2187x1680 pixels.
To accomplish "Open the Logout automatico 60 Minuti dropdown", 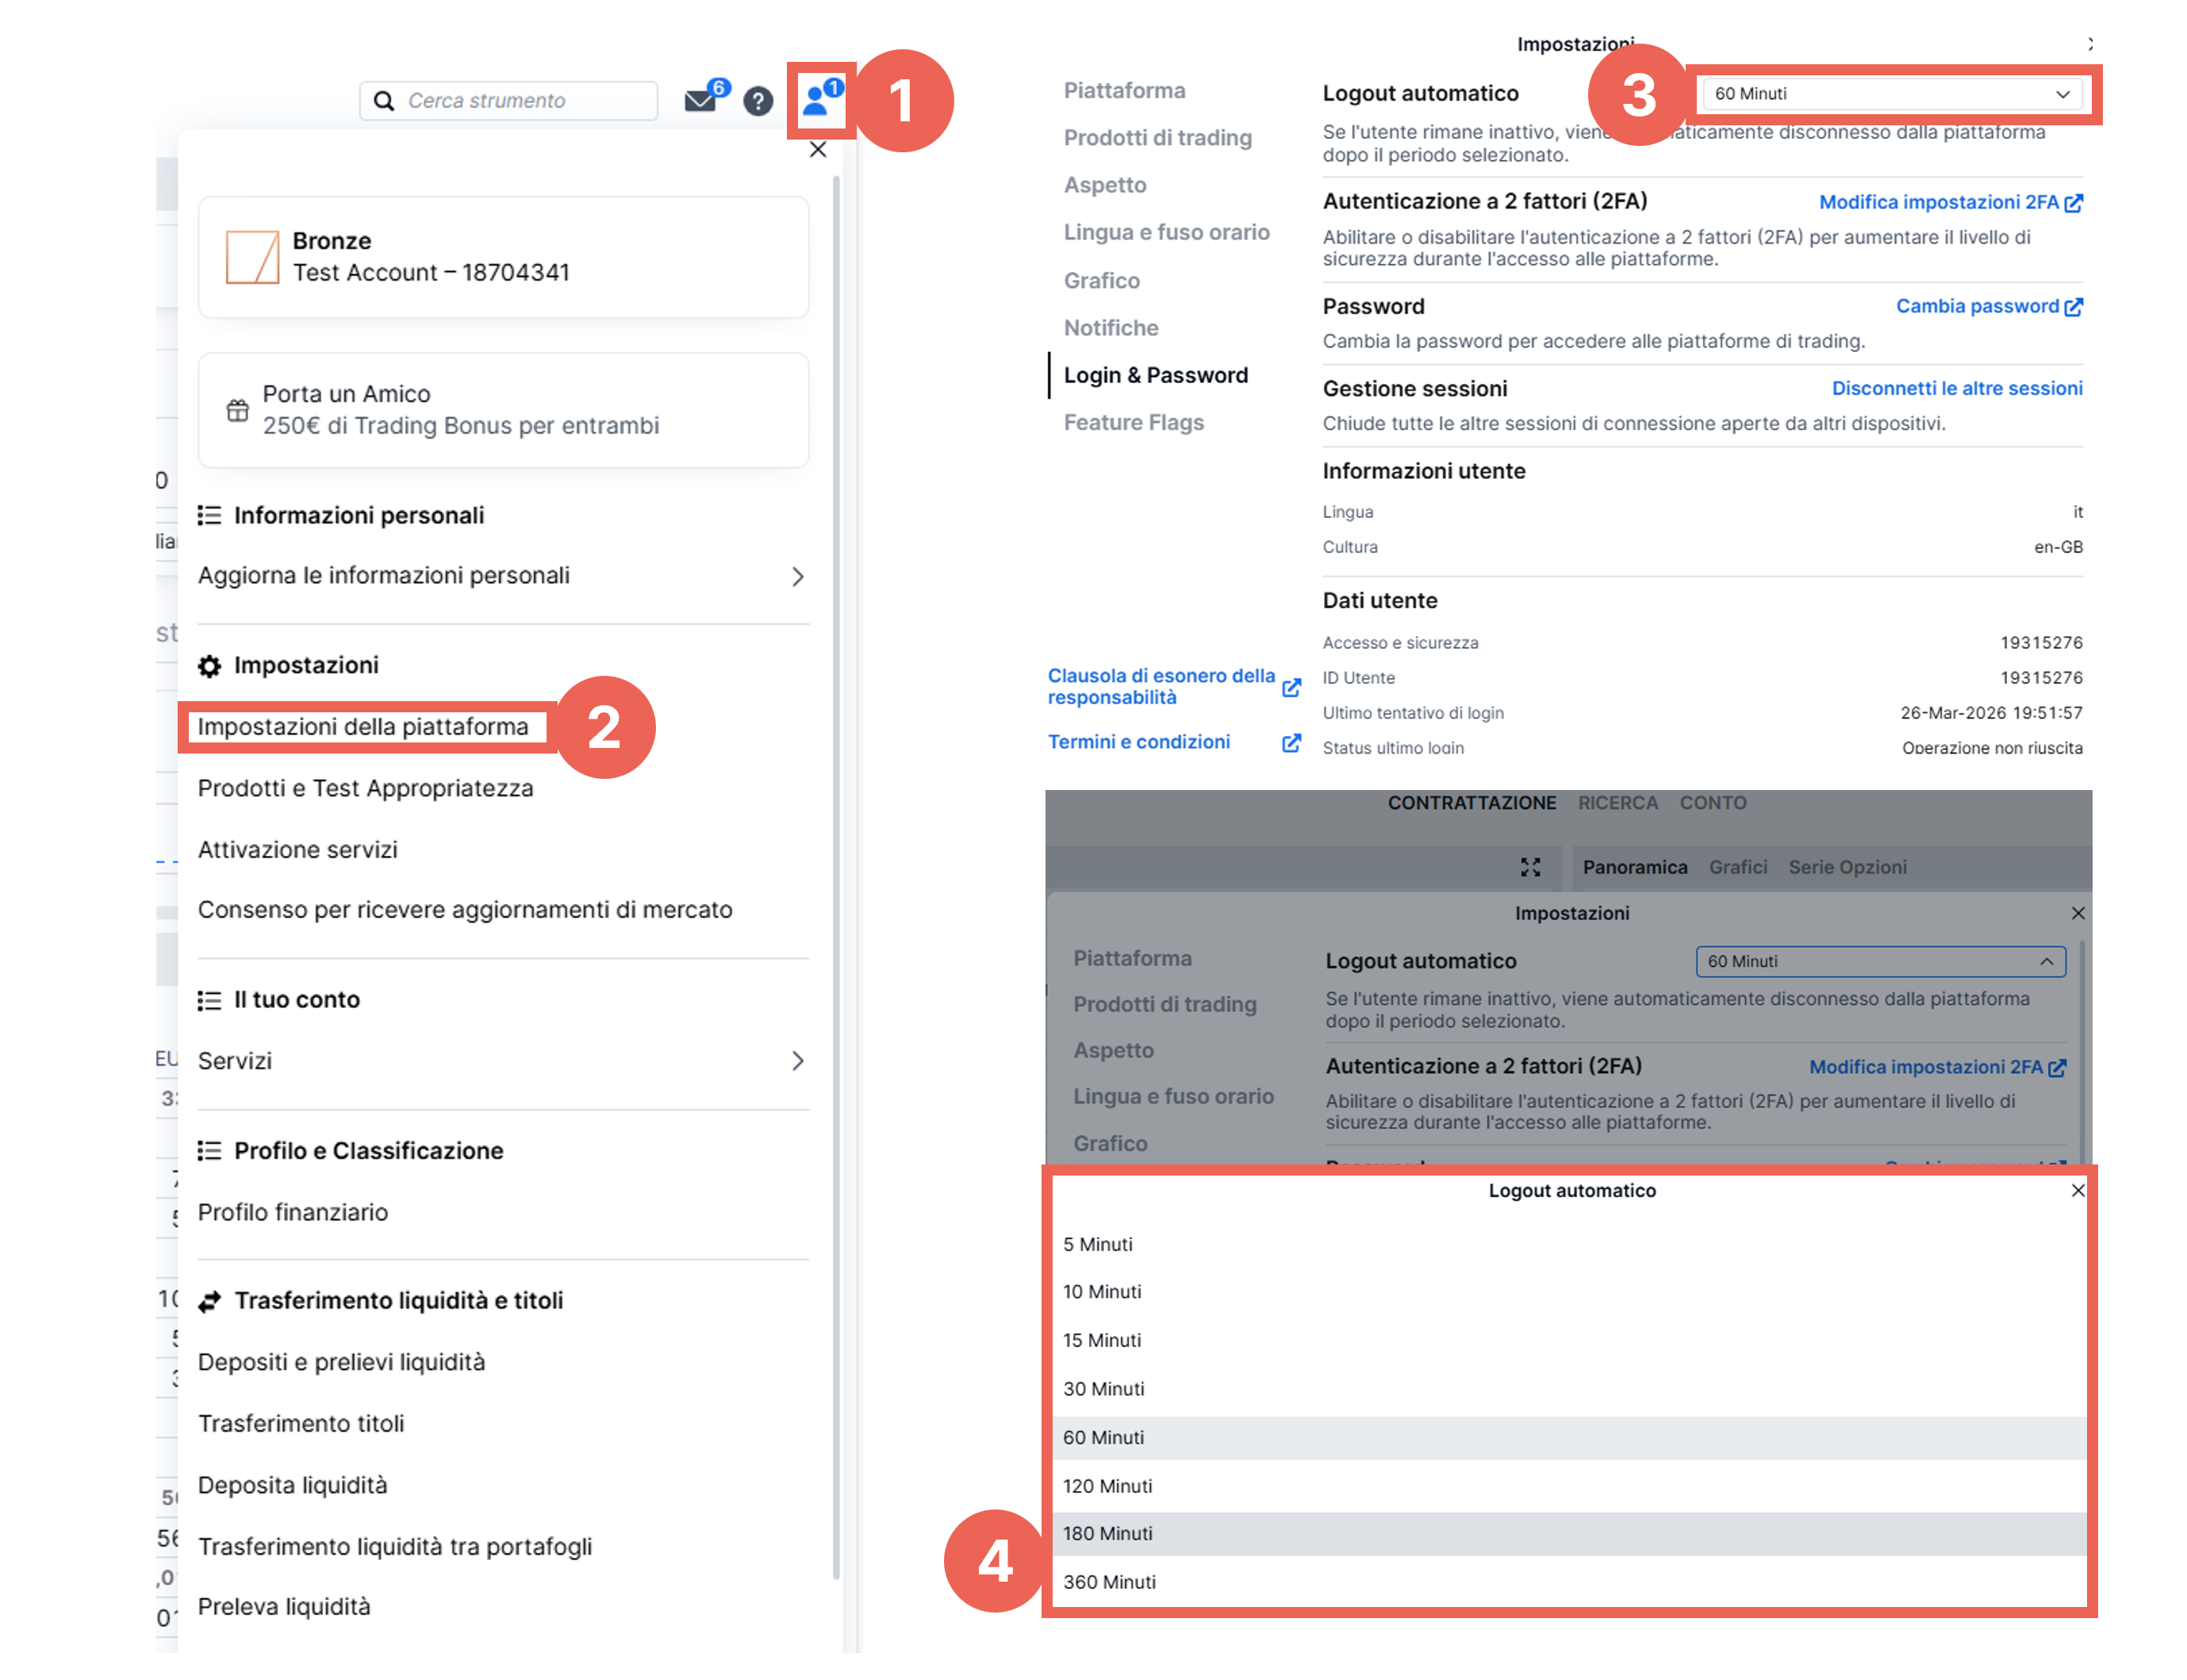I will [x=1891, y=94].
